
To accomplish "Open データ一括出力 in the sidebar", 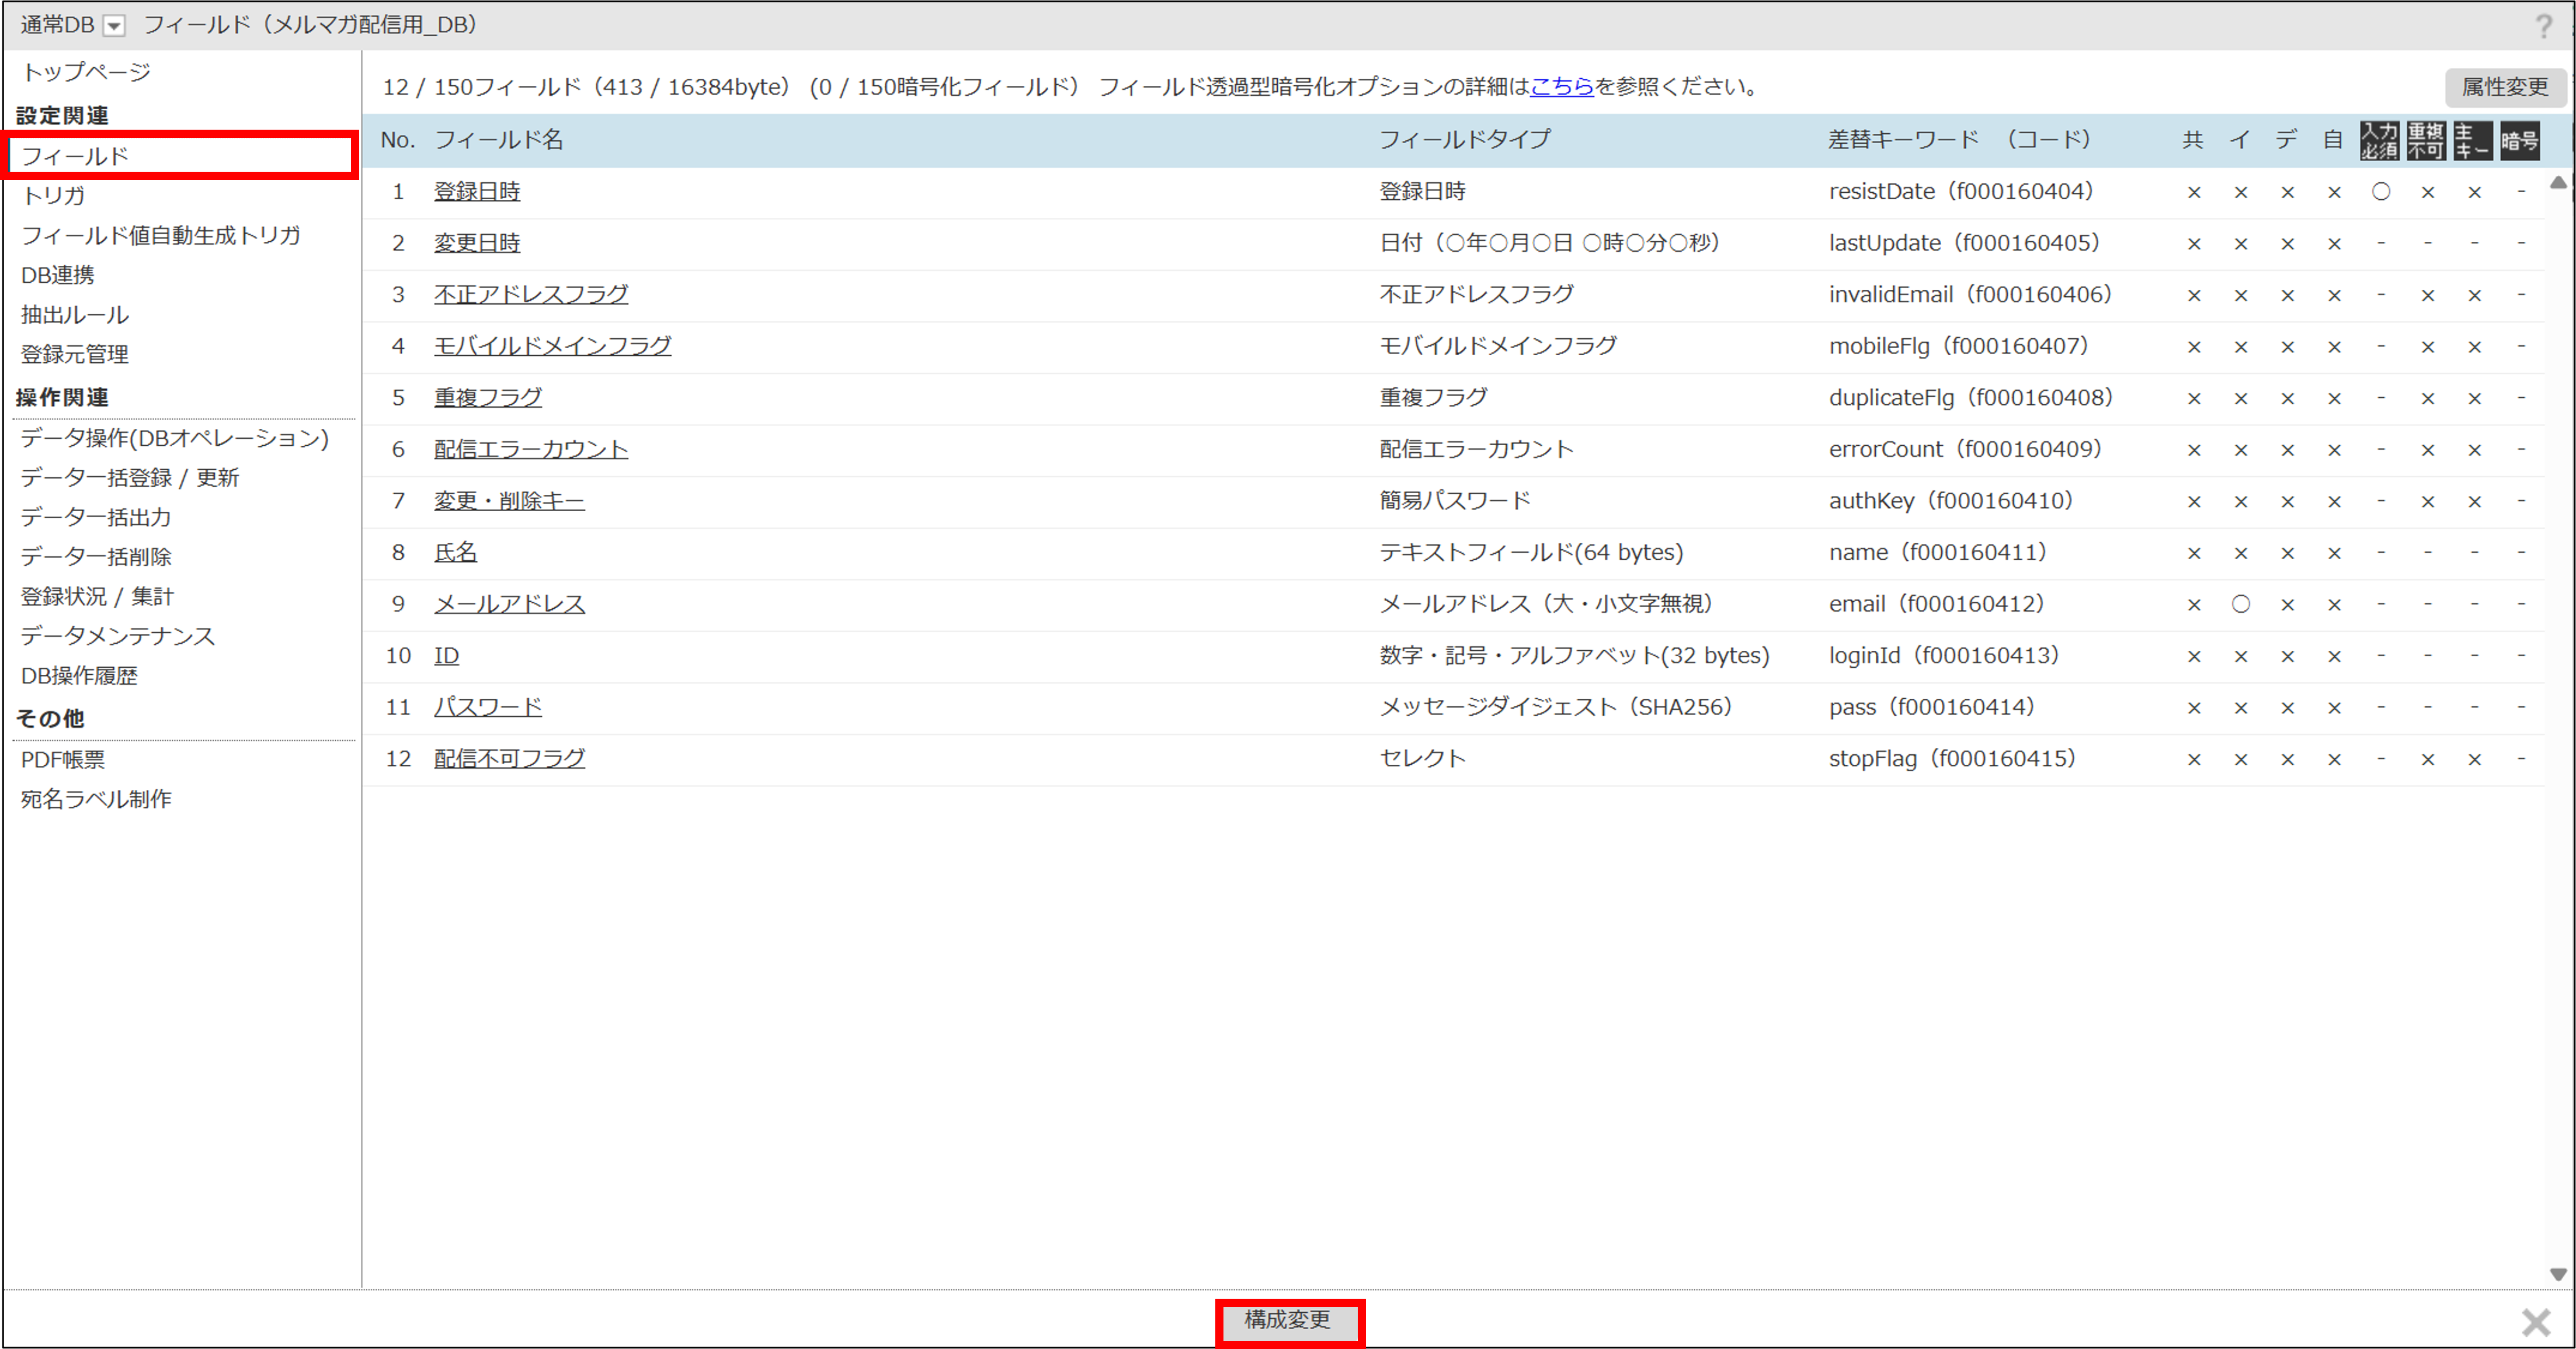I will click(x=96, y=516).
